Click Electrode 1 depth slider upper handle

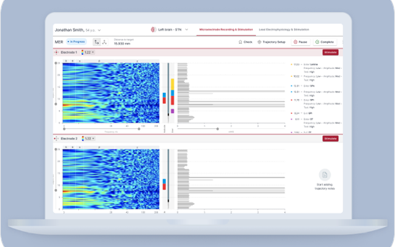pos(56,63)
